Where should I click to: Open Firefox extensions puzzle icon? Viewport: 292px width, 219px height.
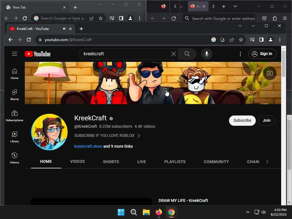pos(275,18)
